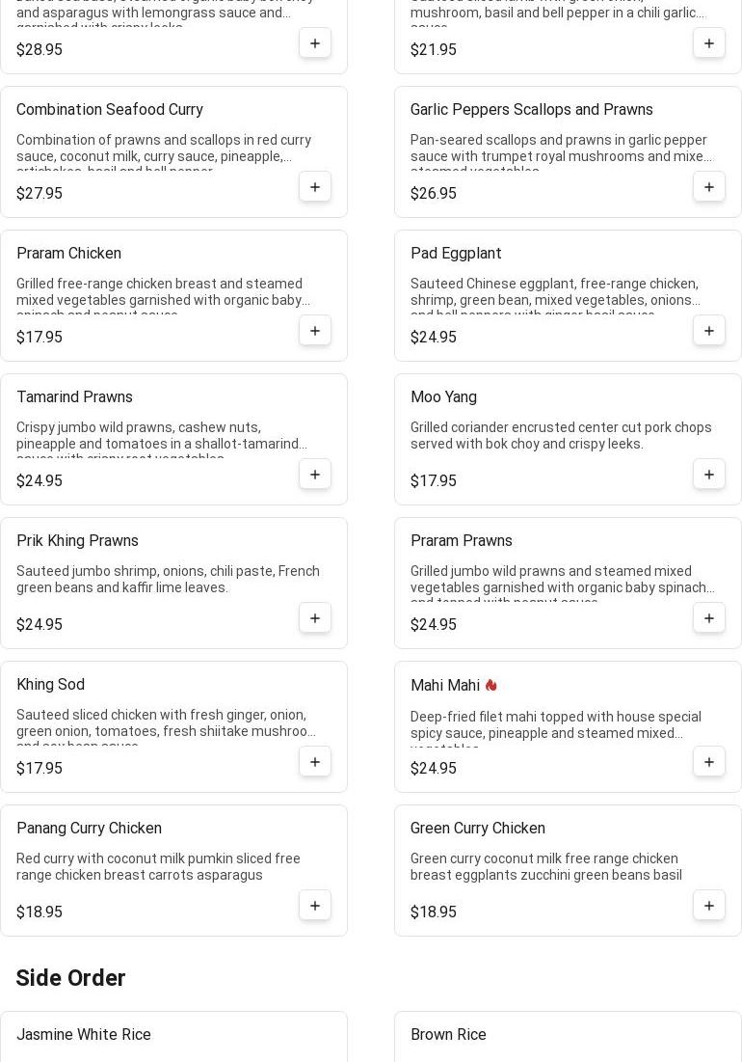Add Panang Curry Chicken to order
The width and height of the screenshot is (742, 1062).
coord(315,906)
